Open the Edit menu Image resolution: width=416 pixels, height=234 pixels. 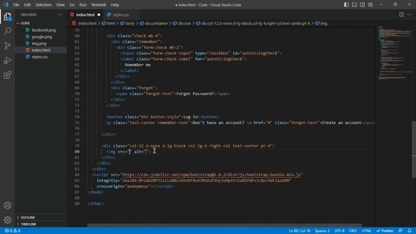[27, 5]
